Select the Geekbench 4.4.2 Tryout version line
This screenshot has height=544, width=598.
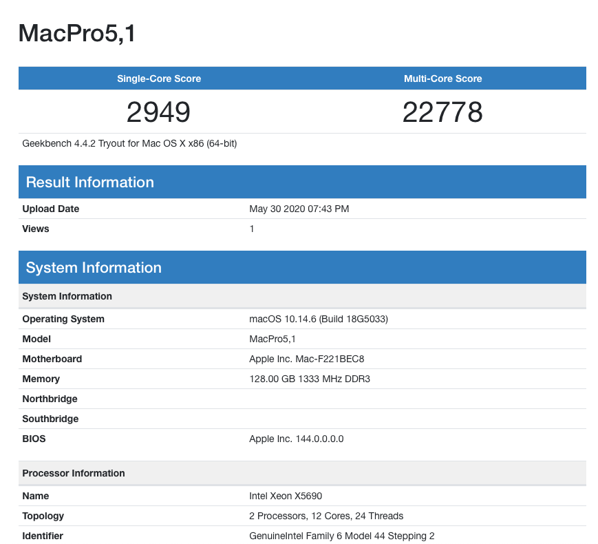(x=129, y=143)
